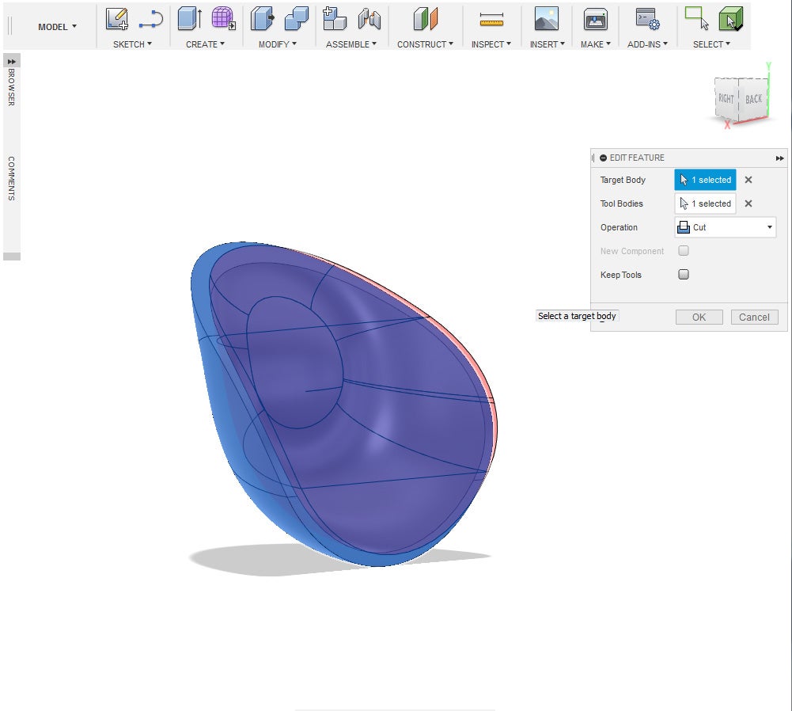Image resolution: width=792 pixels, height=711 pixels.
Task: Open the Operation dropdown set to Cut
Action: coord(725,227)
